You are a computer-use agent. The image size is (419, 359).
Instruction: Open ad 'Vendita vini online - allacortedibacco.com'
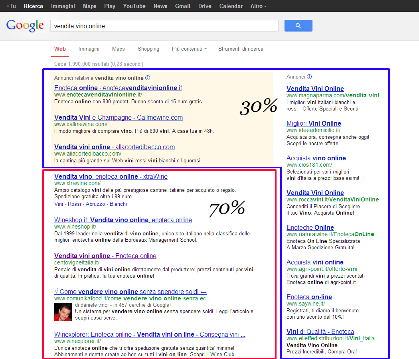(115, 147)
